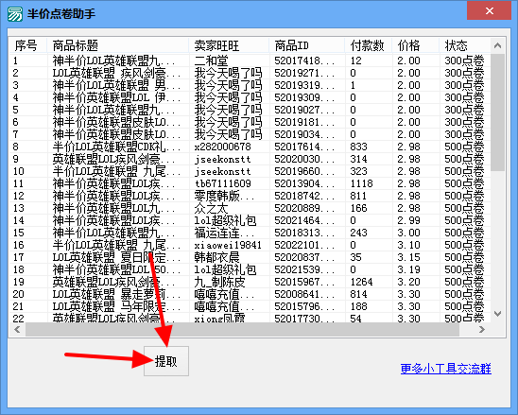Select row 10 title 半价LOL英雄联盟 九尾...
This screenshot has height=415, width=518.
pyautogui.click(x=116, y=171)
